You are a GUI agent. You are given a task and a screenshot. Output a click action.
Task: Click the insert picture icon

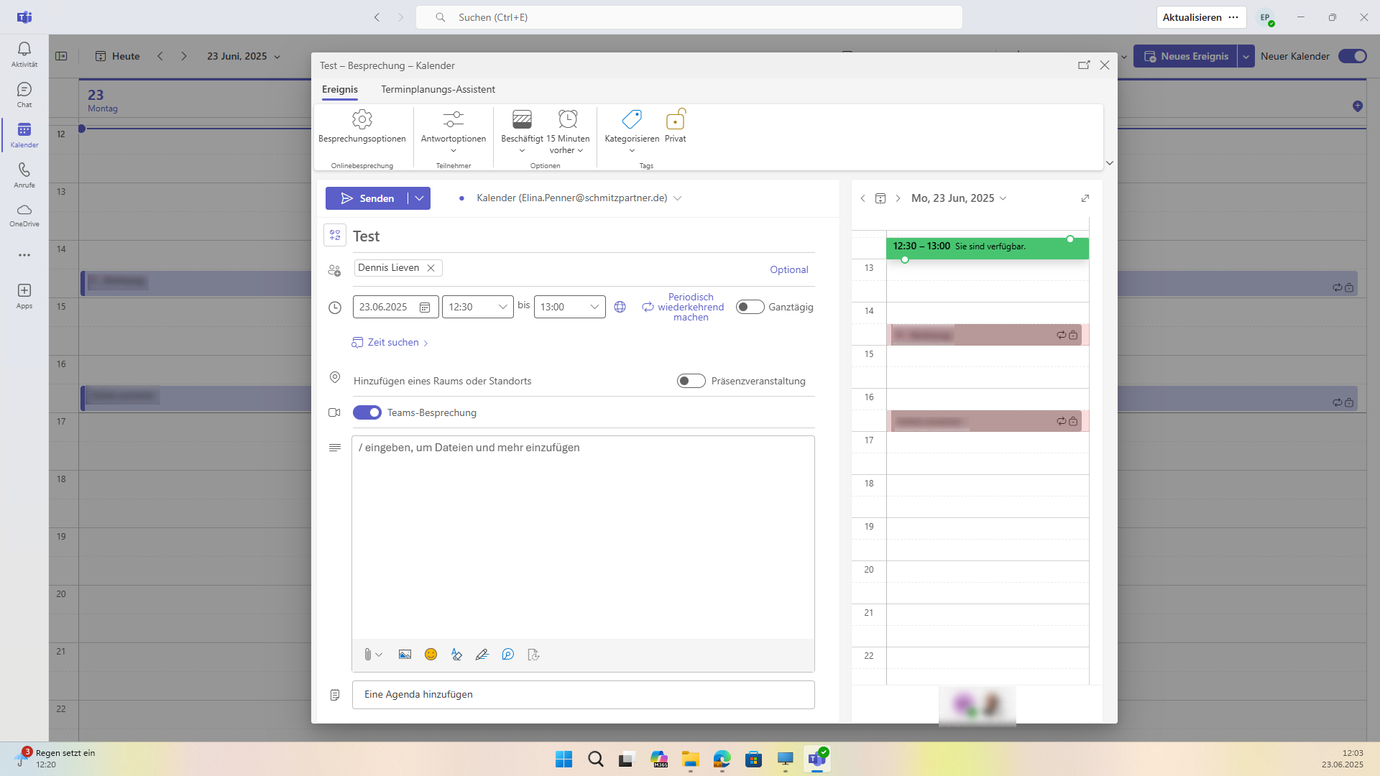[405, 655]
